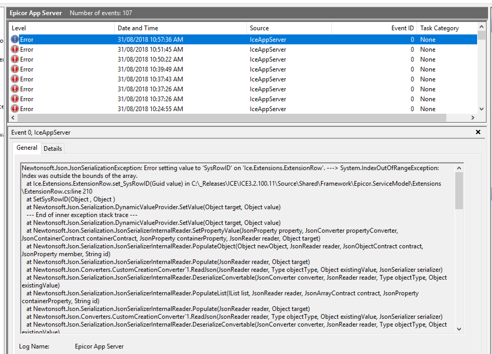Click the error icon for the 10:24:55 AM event
492x354 pixels.
coord(15,109)
